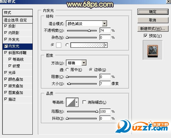Click the opacity value field showing 74
Viewport: 171px width, 138px height.
105,30
